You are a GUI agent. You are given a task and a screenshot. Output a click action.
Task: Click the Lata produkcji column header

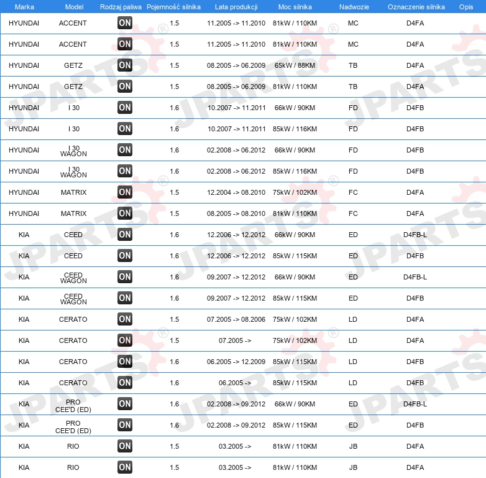pos(236,7)
